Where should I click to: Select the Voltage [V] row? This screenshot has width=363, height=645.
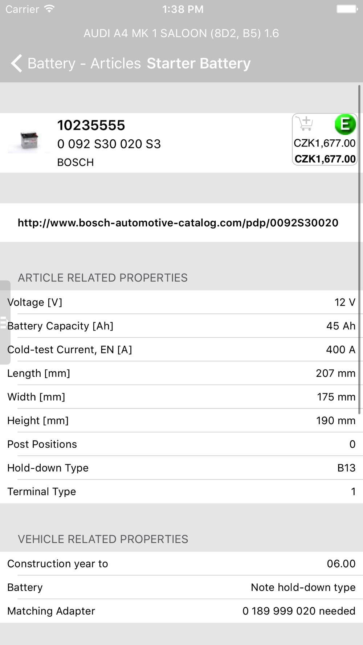181,302
